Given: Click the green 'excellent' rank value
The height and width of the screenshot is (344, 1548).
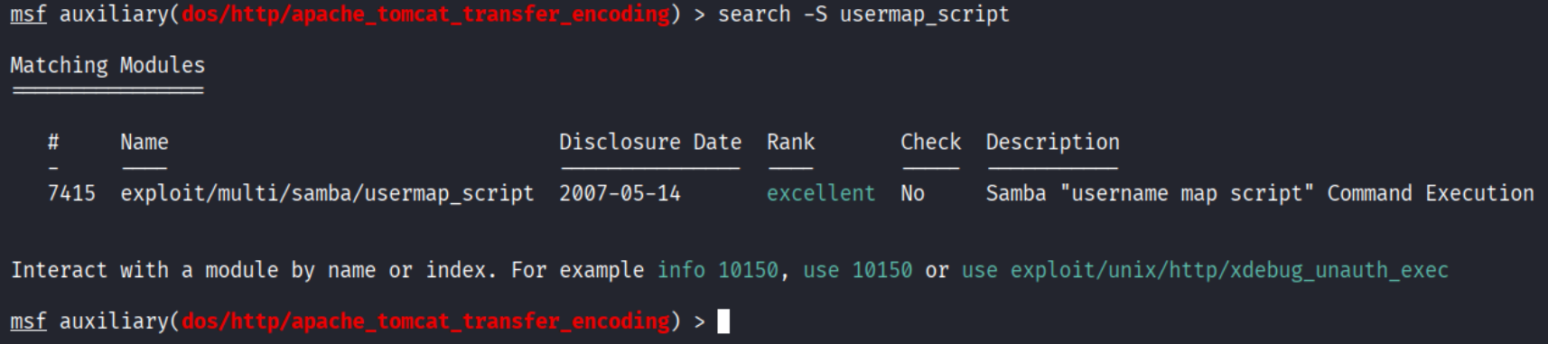Looking at the screenshot, I should click(x=821, y=193).
